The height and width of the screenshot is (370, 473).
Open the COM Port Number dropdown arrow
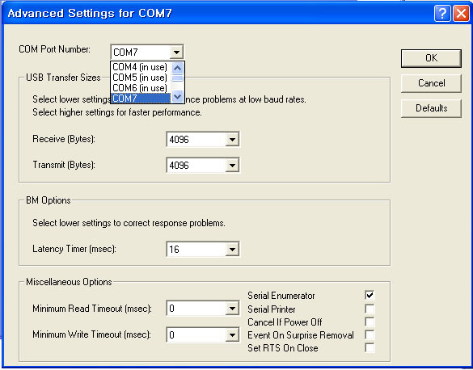[176, 53]
